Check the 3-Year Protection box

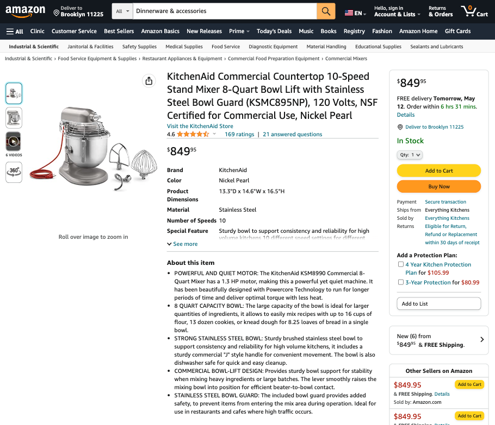click(x=400, y=282)
